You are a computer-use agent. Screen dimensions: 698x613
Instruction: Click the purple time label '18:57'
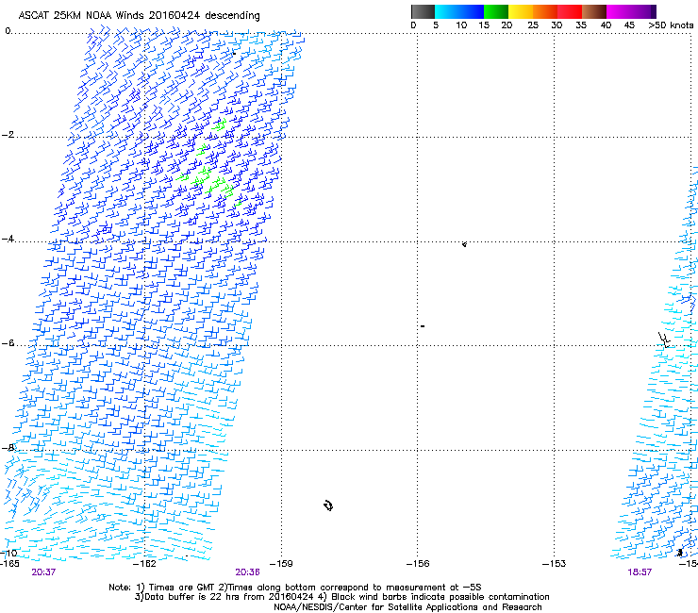pyautogui.click(x=640, y=572)
